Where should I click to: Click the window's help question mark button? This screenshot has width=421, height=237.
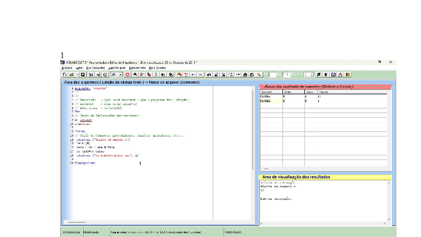[x=379, y=62]
